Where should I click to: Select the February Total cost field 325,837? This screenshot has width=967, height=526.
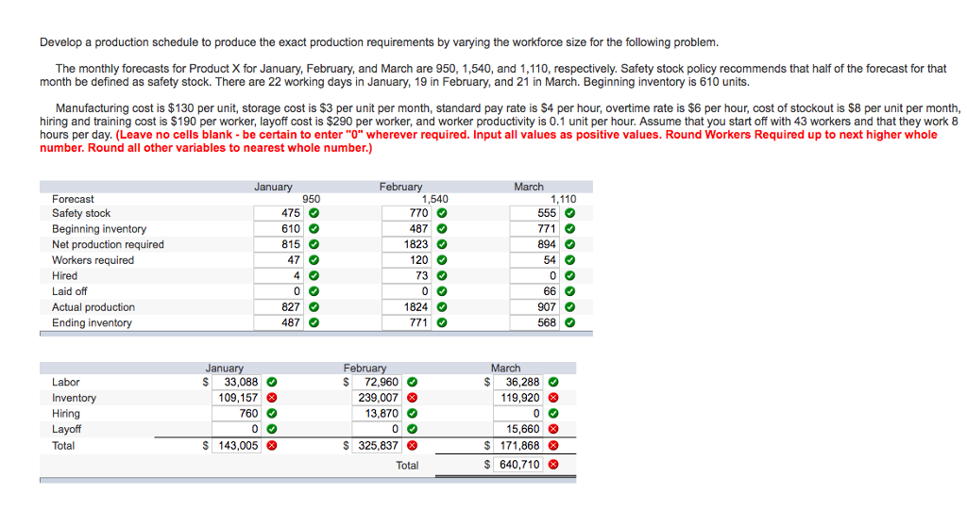coord(377,445)
